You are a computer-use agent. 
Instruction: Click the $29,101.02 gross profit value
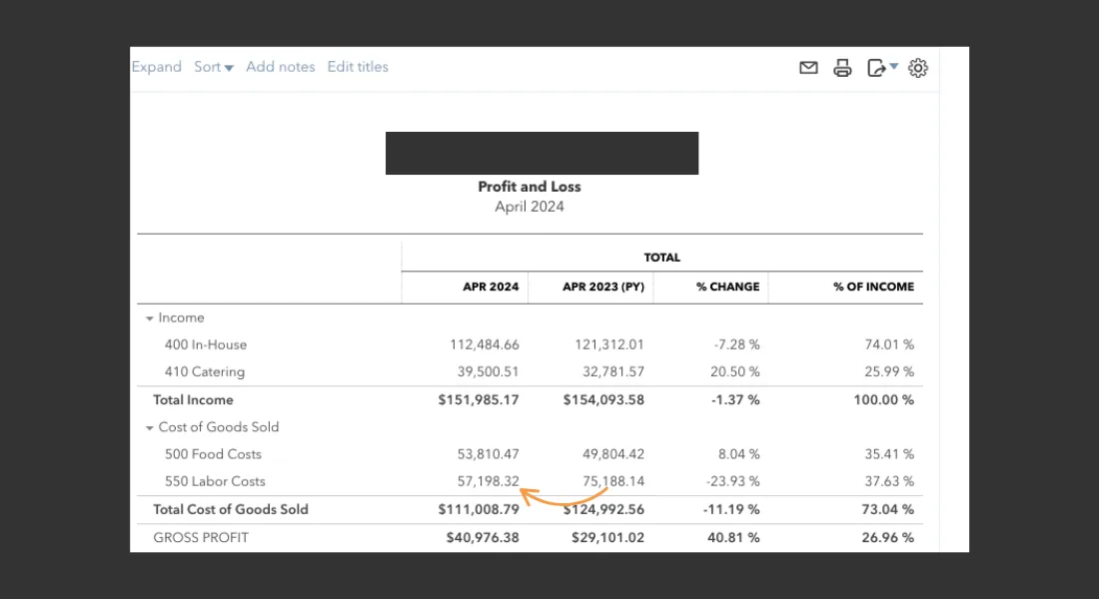click(607, 537)
